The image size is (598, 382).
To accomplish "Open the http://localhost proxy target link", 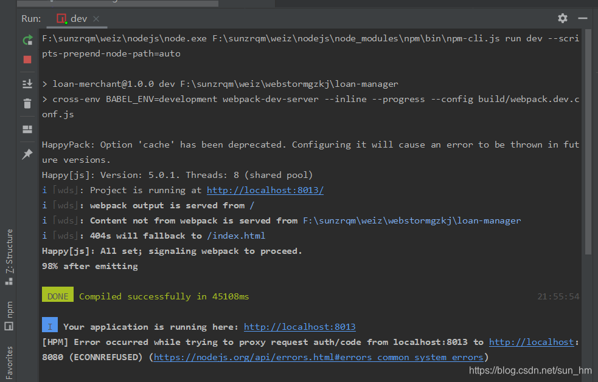I will click(531, 342).
